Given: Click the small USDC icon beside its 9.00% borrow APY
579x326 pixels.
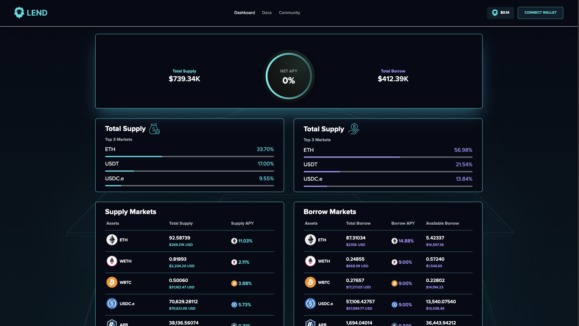Looking at the screenshot, I should (394, 305).
